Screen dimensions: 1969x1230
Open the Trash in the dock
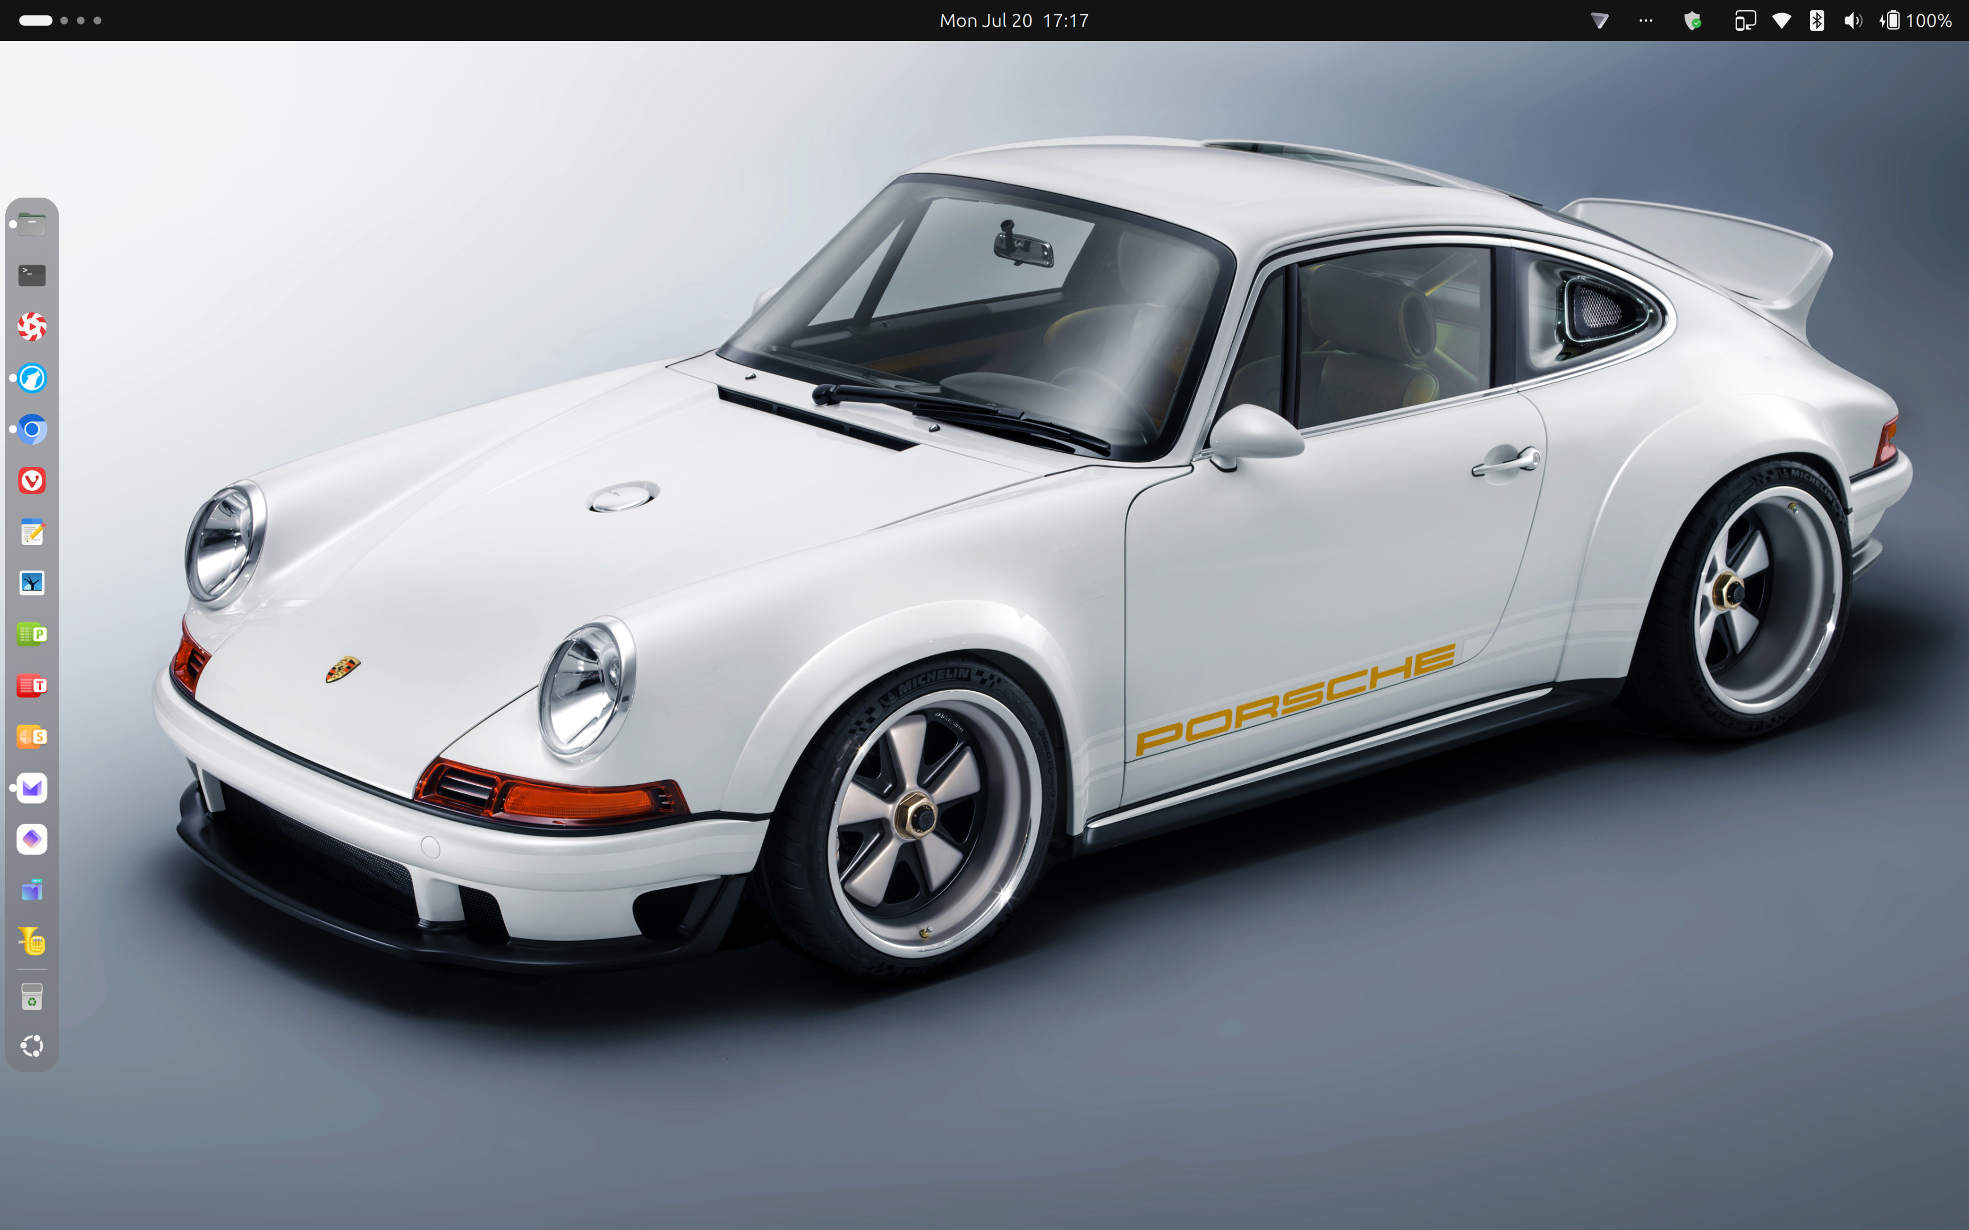pos(32,996)
